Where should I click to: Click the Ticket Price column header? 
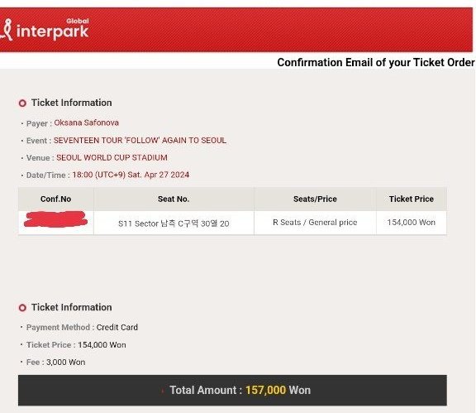click(412, 199)
